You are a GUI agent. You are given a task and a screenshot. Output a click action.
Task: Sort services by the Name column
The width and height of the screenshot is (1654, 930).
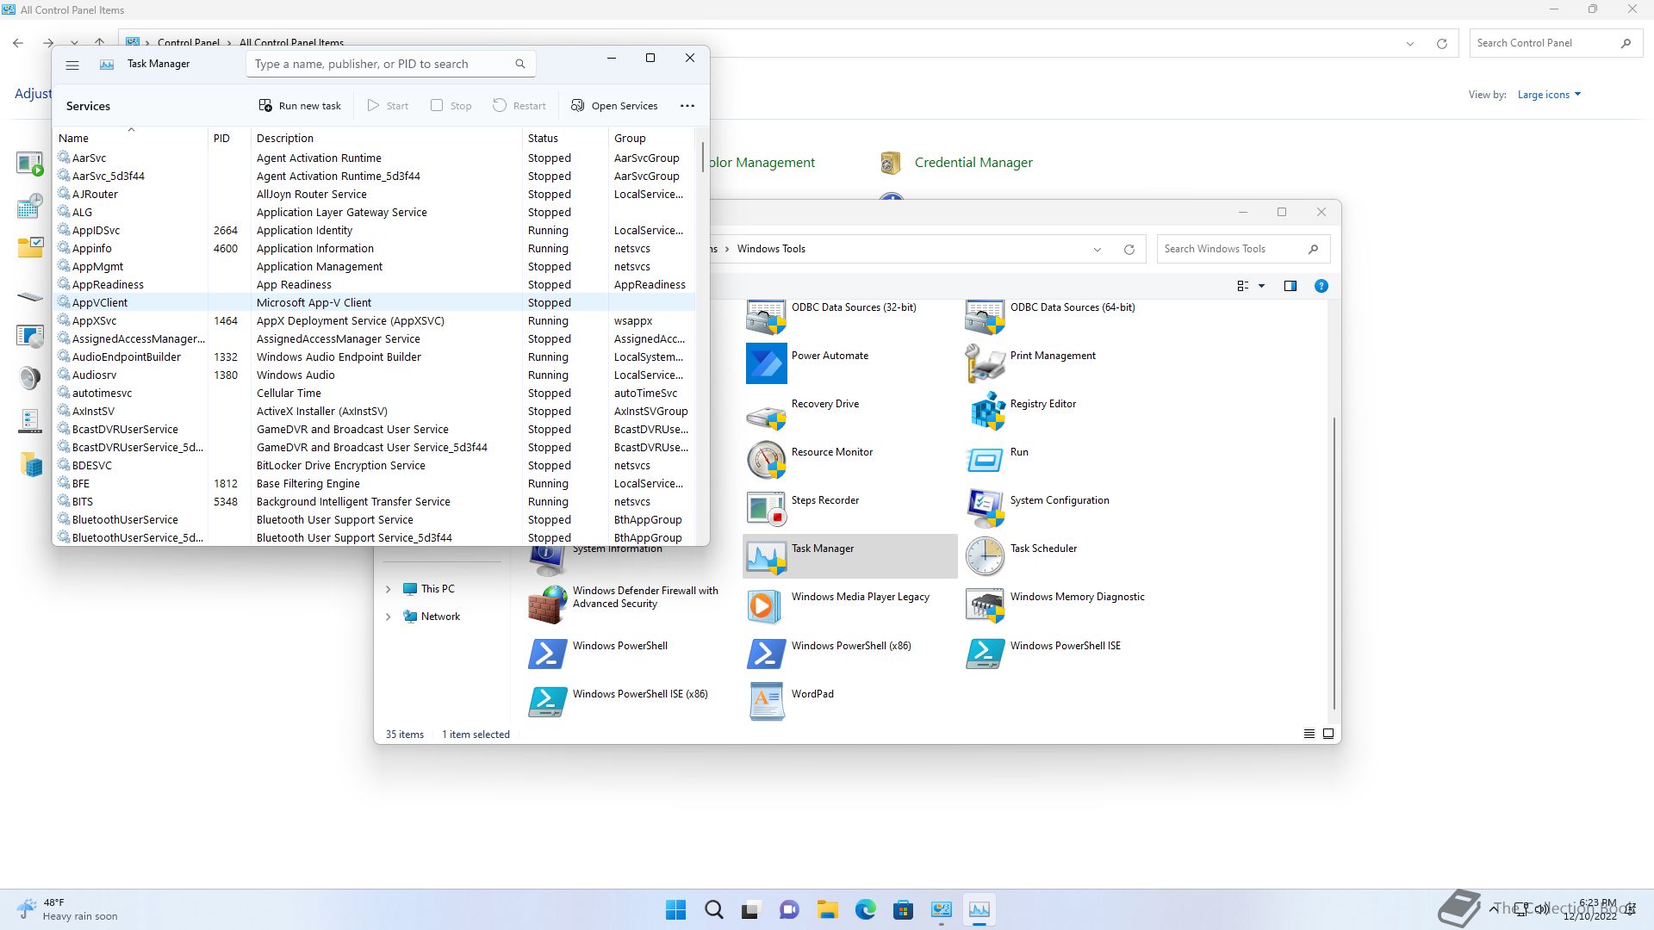[x=131, y=138]
